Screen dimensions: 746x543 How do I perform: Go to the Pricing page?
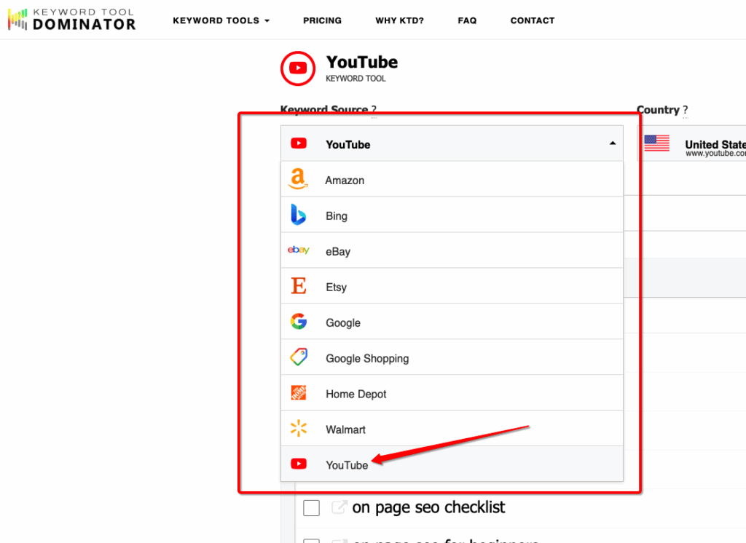pyautogui.click(x=322, y=20)
